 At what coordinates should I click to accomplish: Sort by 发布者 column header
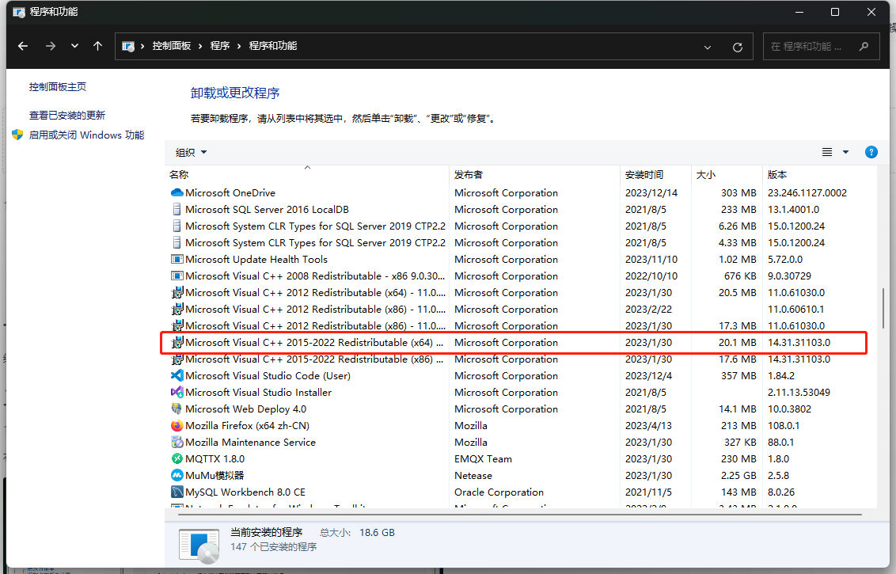point(534,174)
